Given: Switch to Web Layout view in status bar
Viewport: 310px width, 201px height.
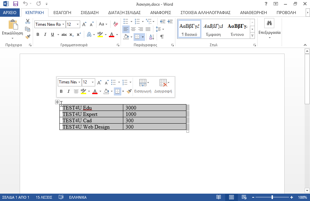Looking at the screenshot, I should 244,197.
